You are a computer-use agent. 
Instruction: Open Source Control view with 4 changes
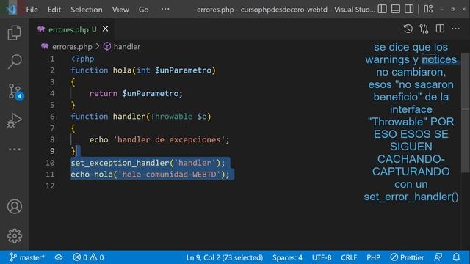(15, 91)
